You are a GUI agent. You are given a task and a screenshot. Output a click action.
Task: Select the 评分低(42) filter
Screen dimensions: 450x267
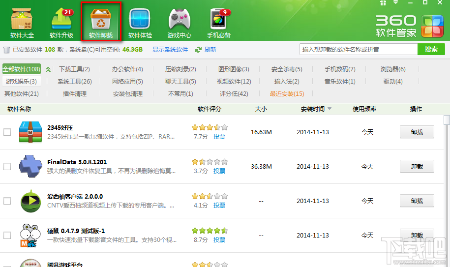234,94
